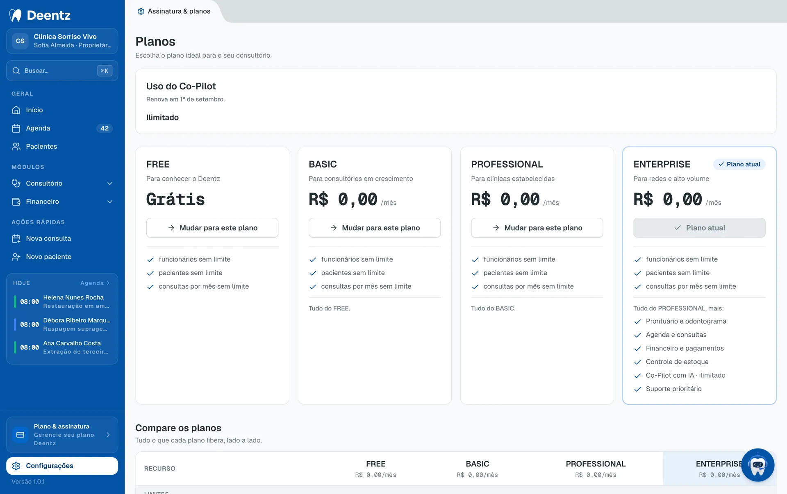Open Configurações gear menu item

point(62,466)
